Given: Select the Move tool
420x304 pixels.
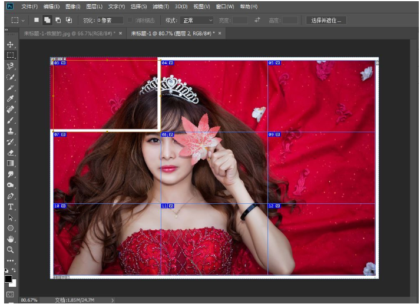Looking at the screenshot, I should tap(11, 45).
